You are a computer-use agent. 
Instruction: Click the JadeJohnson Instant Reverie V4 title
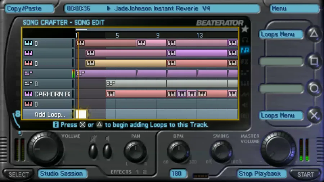click(x=162, y=9)
